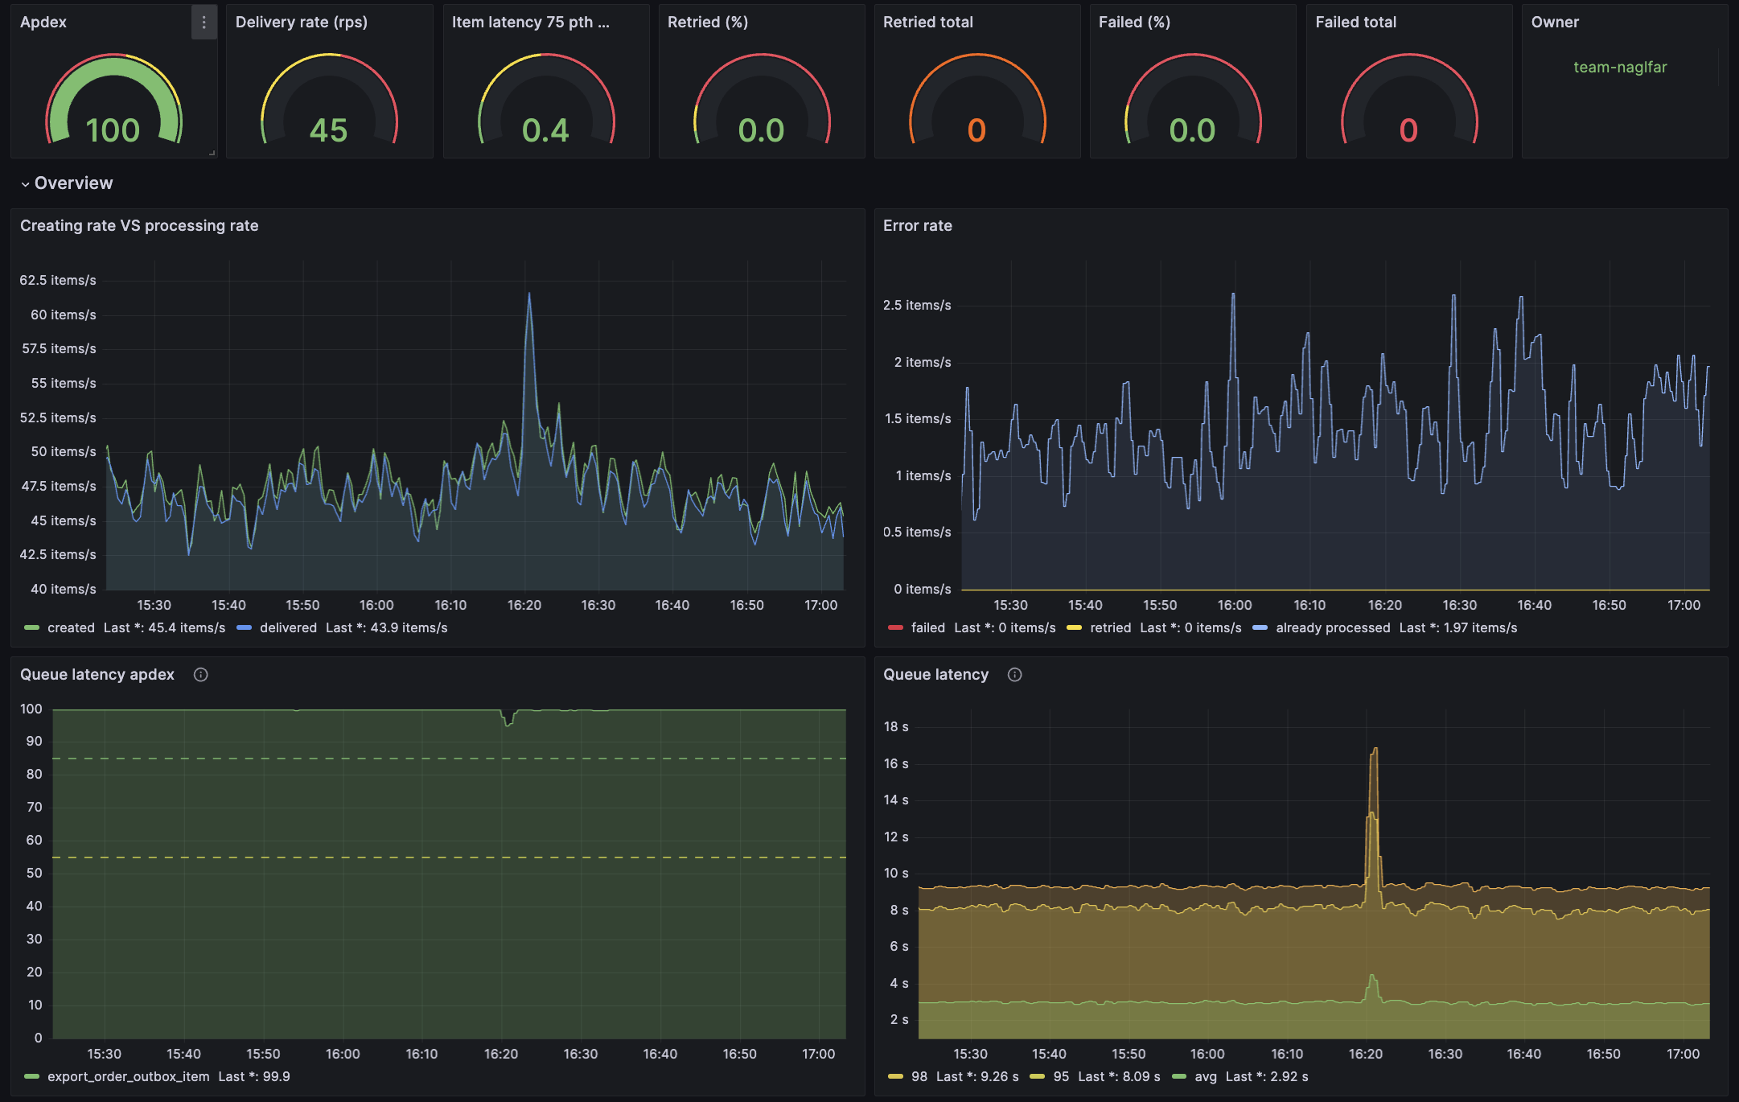Toggle the failed series visibility
The image size is (1739, 1102).
(x=928, y=627)
